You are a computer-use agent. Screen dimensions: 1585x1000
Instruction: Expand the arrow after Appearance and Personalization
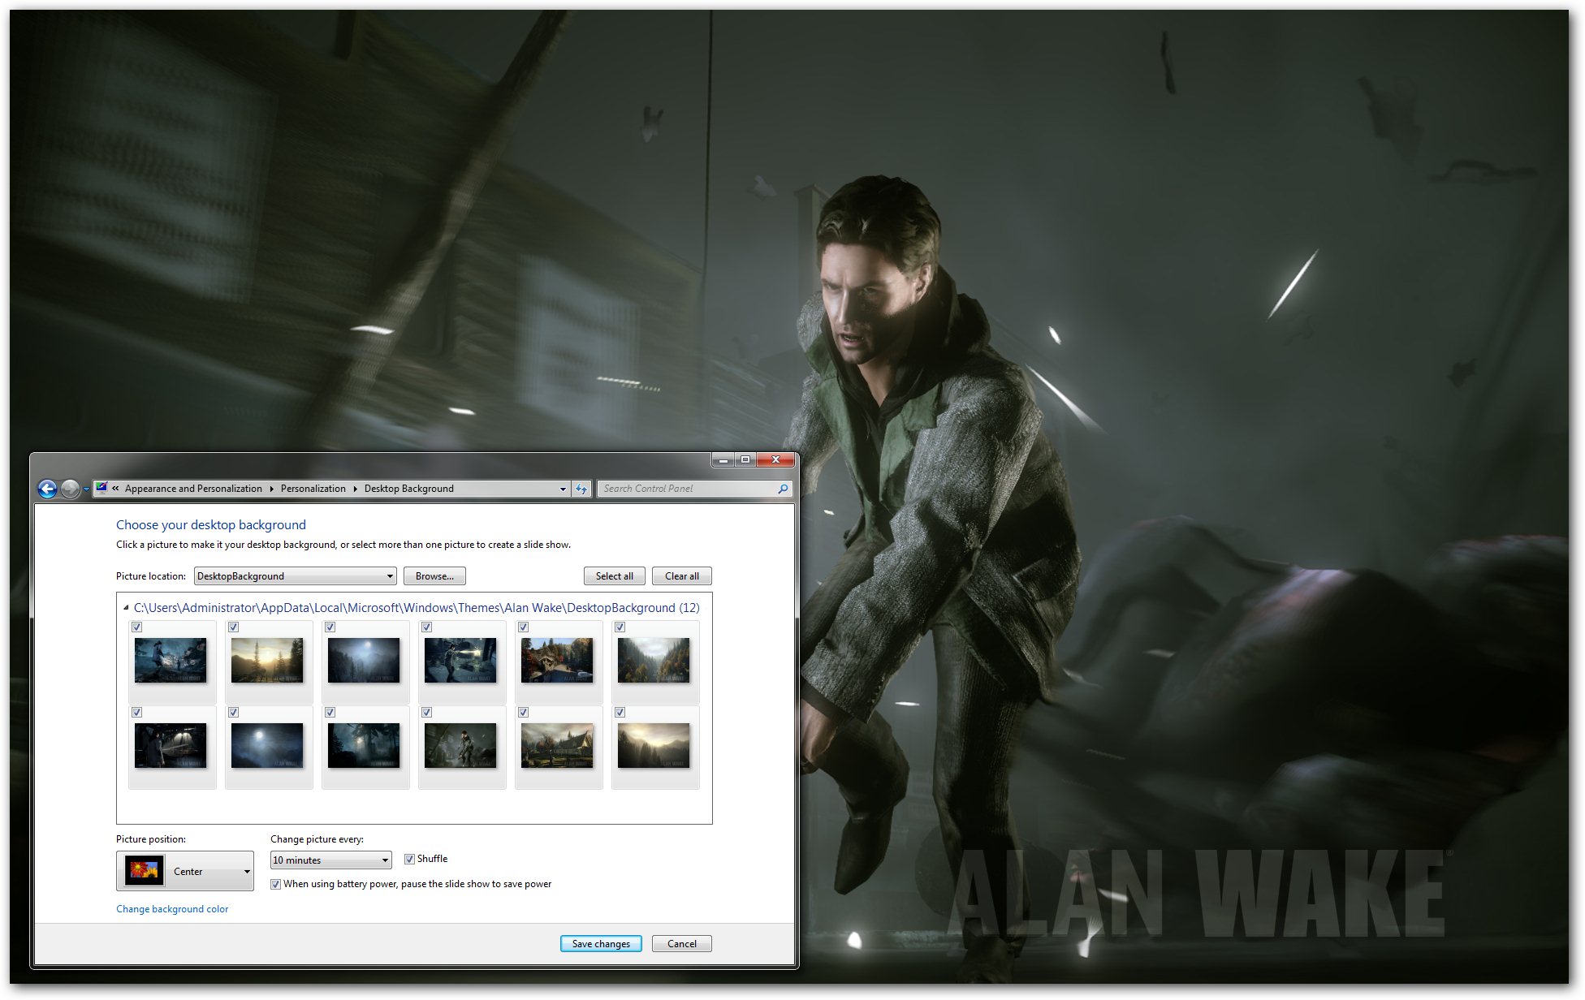271,489
